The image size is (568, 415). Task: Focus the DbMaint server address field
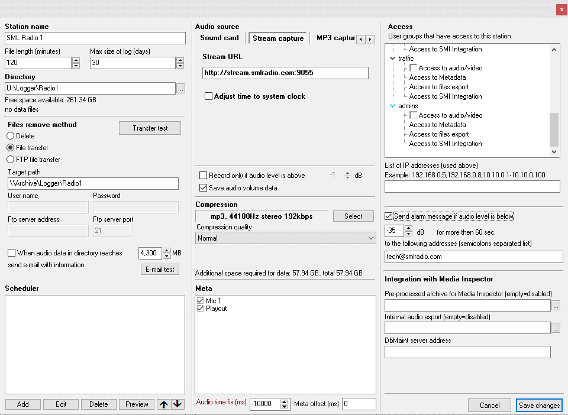coord(467,352)
